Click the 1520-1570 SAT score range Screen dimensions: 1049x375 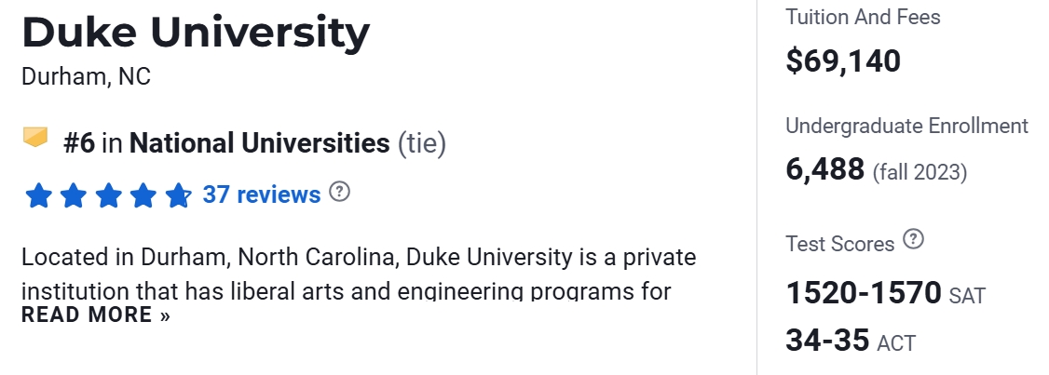click(864, 293)
